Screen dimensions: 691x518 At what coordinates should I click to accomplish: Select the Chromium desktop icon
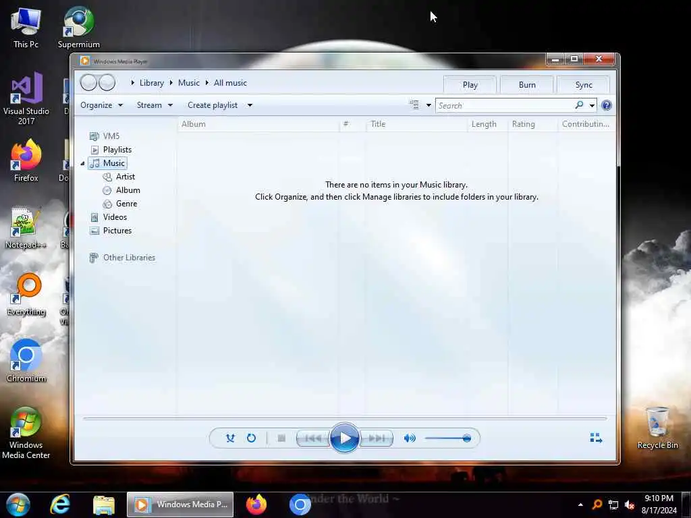click(x=26, y=362)
